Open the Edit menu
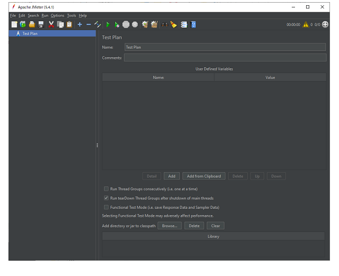This screenshot has height=276, width=339. point(22,15)
